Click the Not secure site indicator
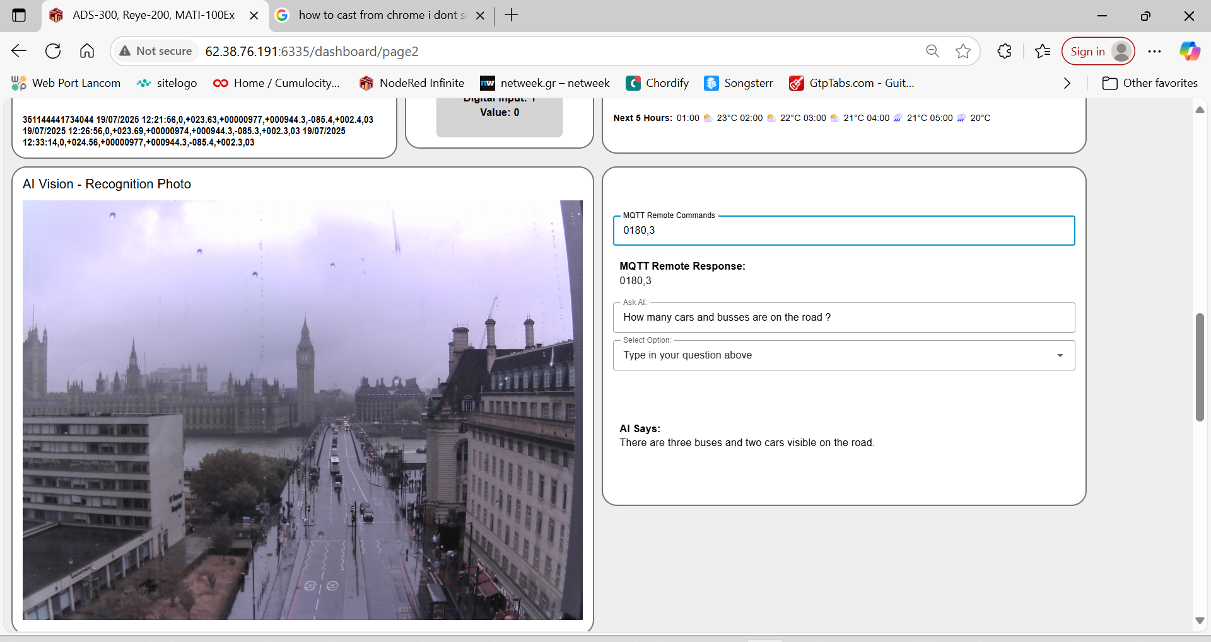 point(156,51)
